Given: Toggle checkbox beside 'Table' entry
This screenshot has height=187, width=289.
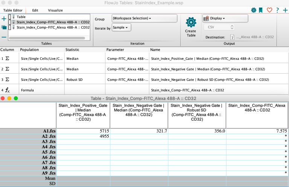Looking at the screenshot, I should [x=10, y=17].
